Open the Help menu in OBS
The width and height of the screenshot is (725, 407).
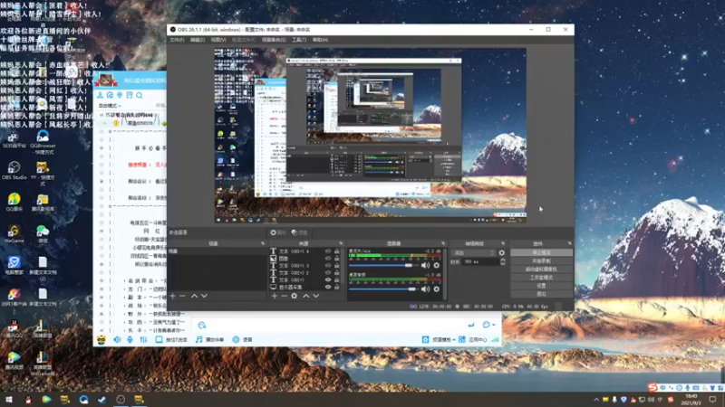click(320, 40)
